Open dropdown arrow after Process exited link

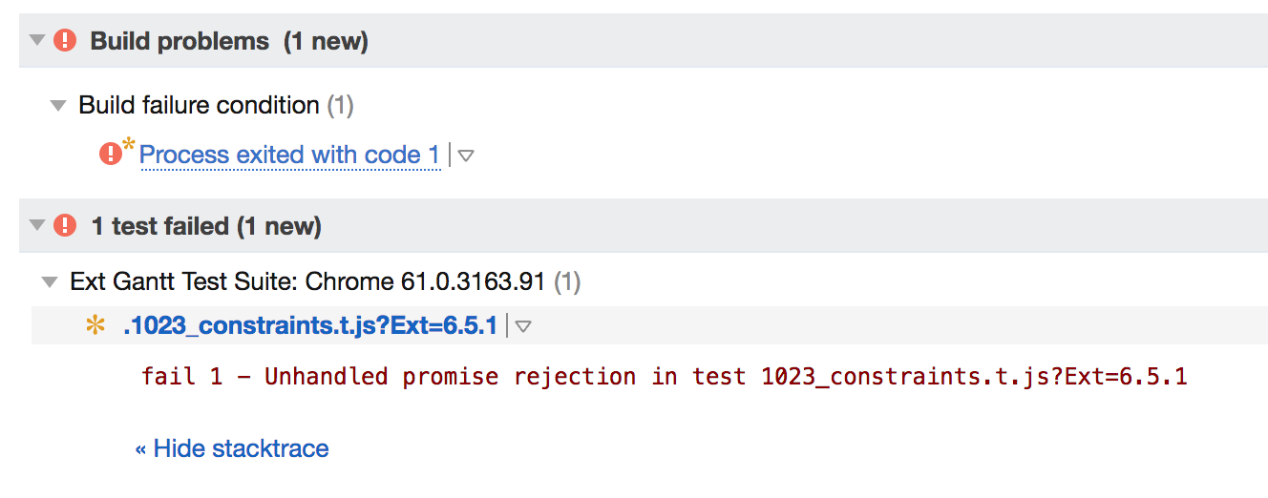coord(466,156)
